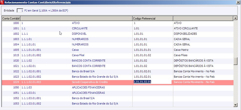Image resolution: width=241 pixels, height=110 pixels.
Task: Click the red application icon in title bar
Action: [2, 2]
